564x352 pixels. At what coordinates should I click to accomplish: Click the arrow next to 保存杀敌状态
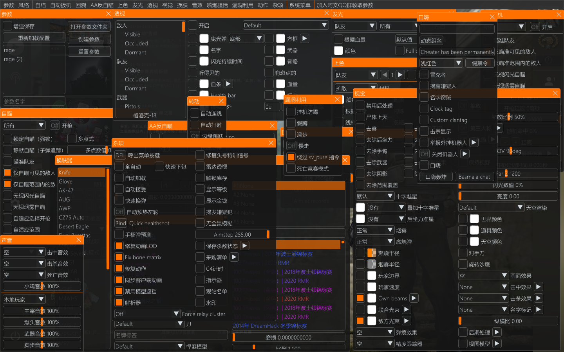coord(244,246)
